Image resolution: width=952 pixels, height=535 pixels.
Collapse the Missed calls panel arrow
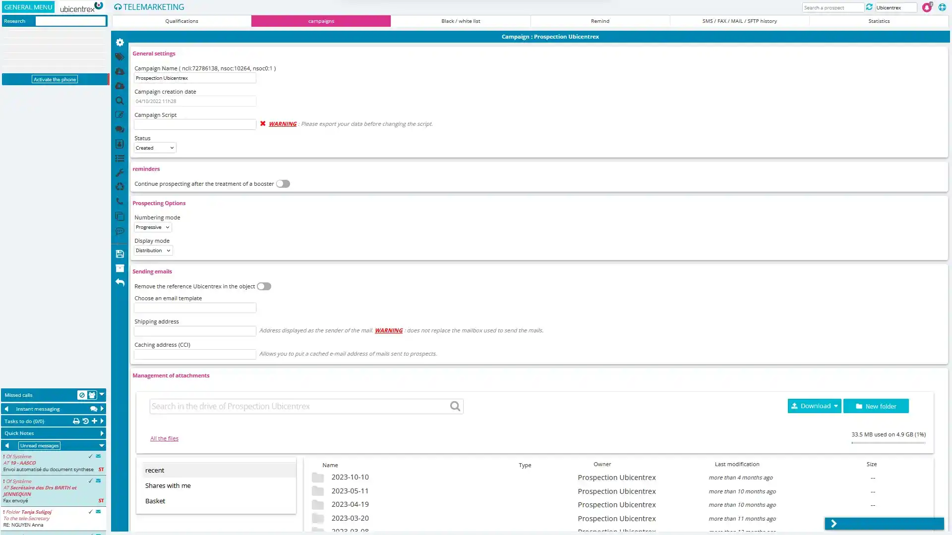(102, 395)
